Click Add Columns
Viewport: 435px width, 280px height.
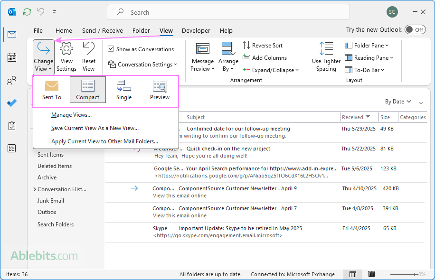[265, 58]
